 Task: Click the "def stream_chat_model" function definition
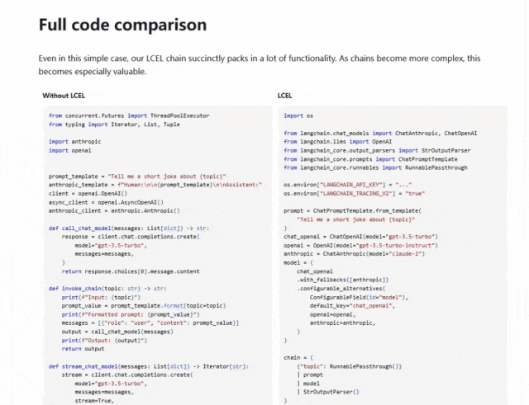pyautogui.click(x=149, y=366)
